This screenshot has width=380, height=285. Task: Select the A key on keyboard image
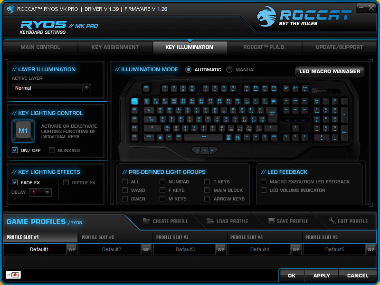pyautogui.click(x=162, y=119)
